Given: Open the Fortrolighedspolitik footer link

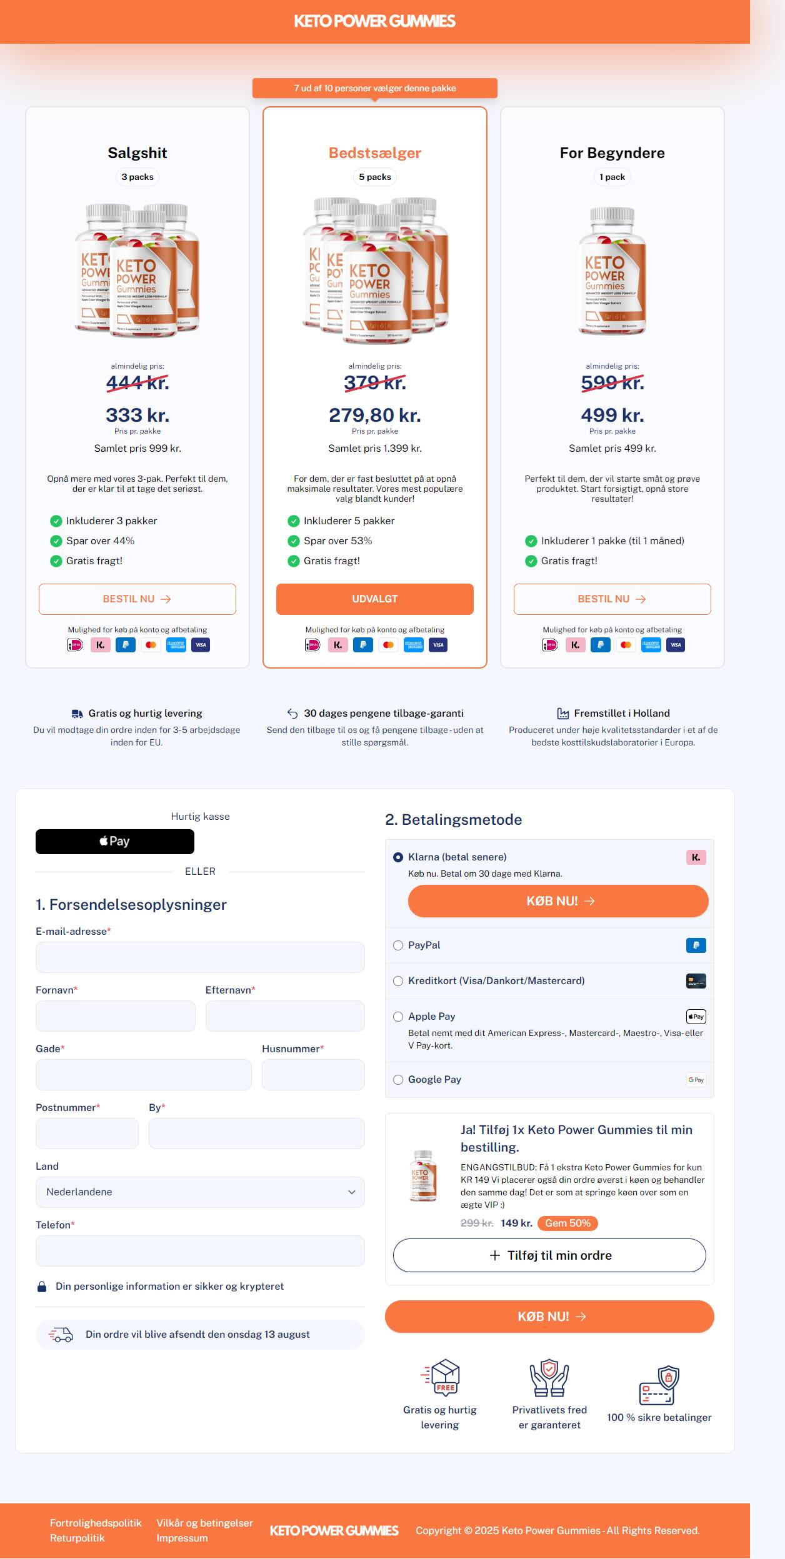Looking at the screenshot, I should point(96,1523).
